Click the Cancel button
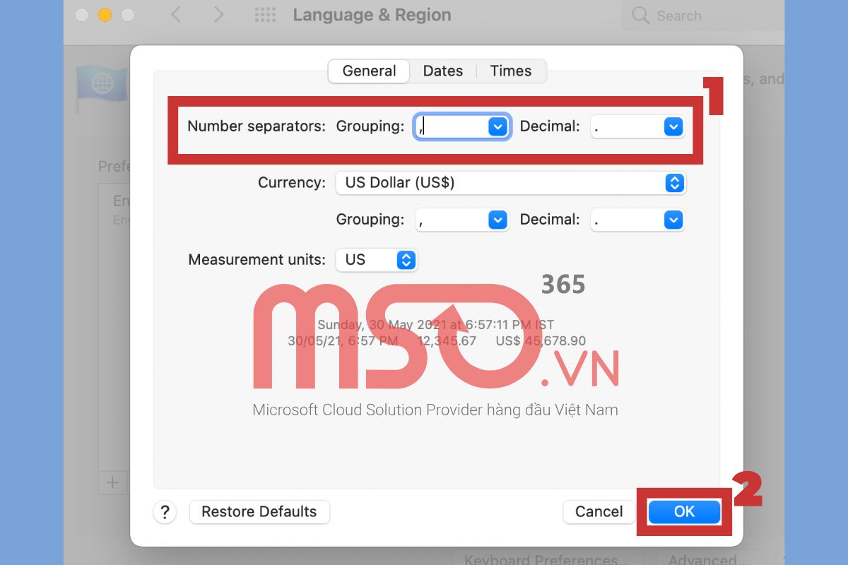The height and width of the screenshot is (565, 848). click(599, 512)
